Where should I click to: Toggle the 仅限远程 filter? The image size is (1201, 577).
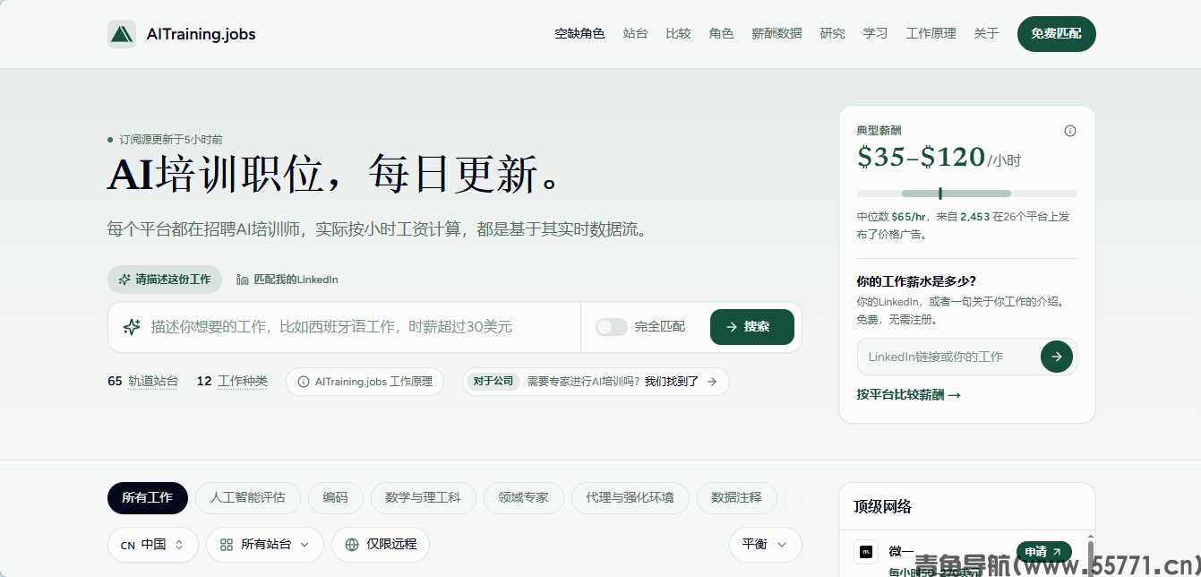[x=381, y=545]
